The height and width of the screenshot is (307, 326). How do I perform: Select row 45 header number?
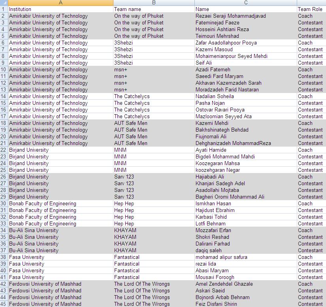(x=4, y=304)
